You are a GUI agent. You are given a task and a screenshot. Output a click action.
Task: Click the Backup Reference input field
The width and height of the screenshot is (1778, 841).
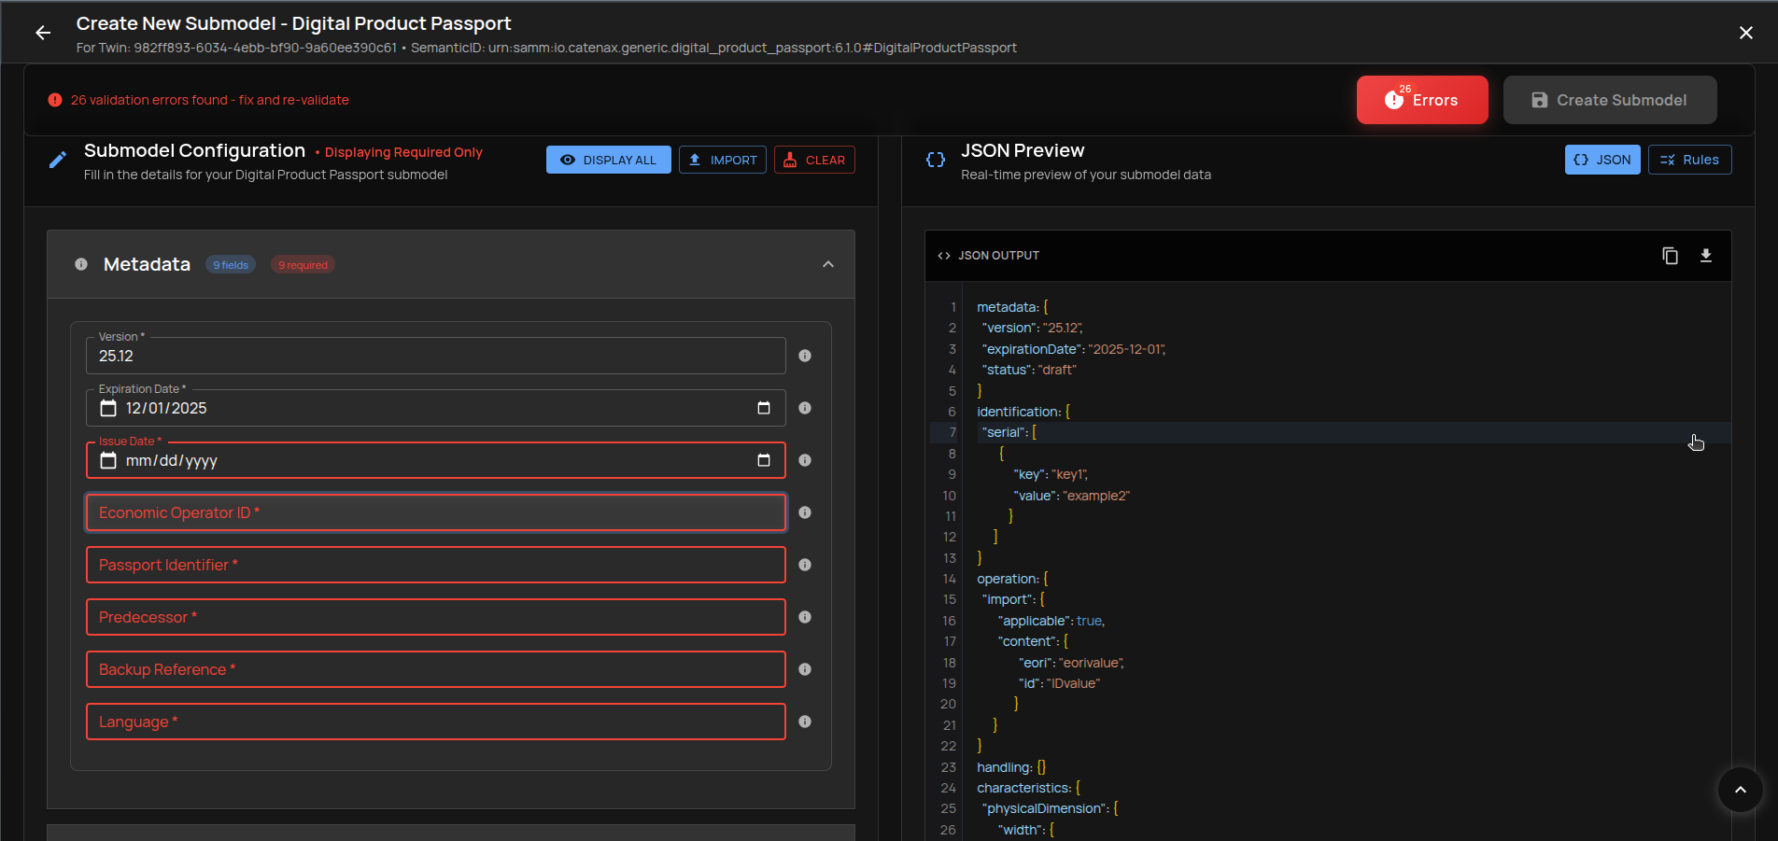[x=435, y=669]
